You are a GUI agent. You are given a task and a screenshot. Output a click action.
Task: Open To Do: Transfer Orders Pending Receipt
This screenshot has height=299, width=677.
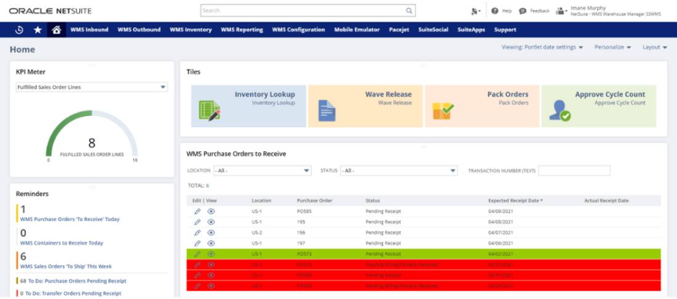pyautogui.click(x=73, y=293)
